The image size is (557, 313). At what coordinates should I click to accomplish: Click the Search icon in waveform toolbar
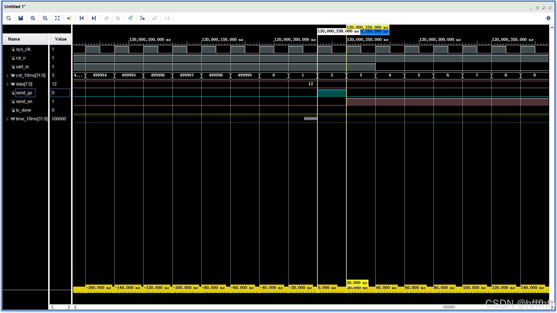tap(9, 18)
